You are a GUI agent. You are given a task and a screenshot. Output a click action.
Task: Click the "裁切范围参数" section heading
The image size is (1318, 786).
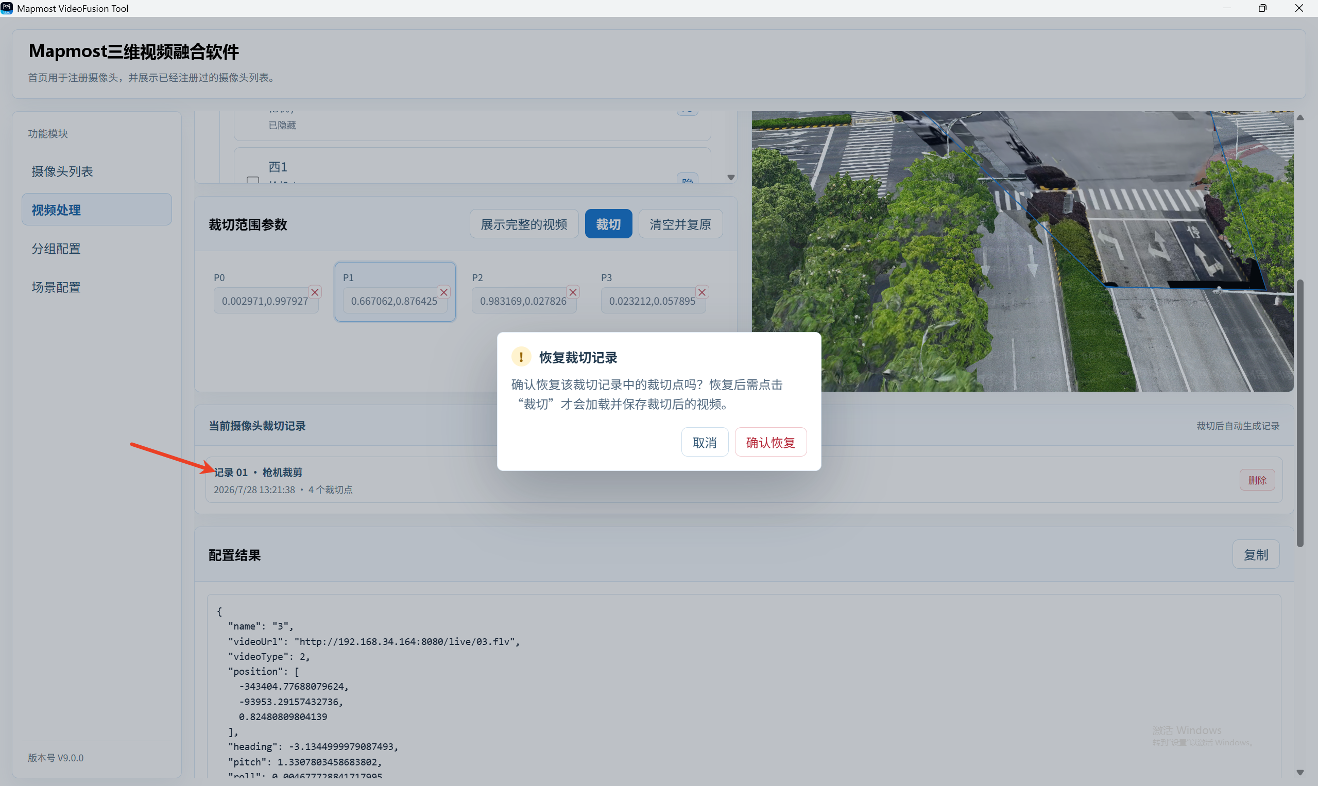point(248,224)
